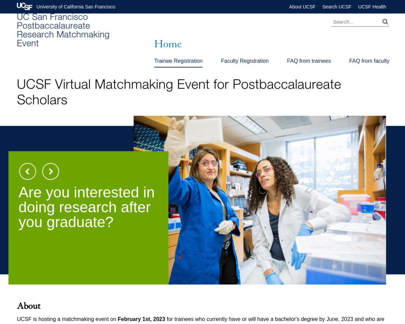
Task: Open Faculty Registration menu item
Action: [245, 61]
